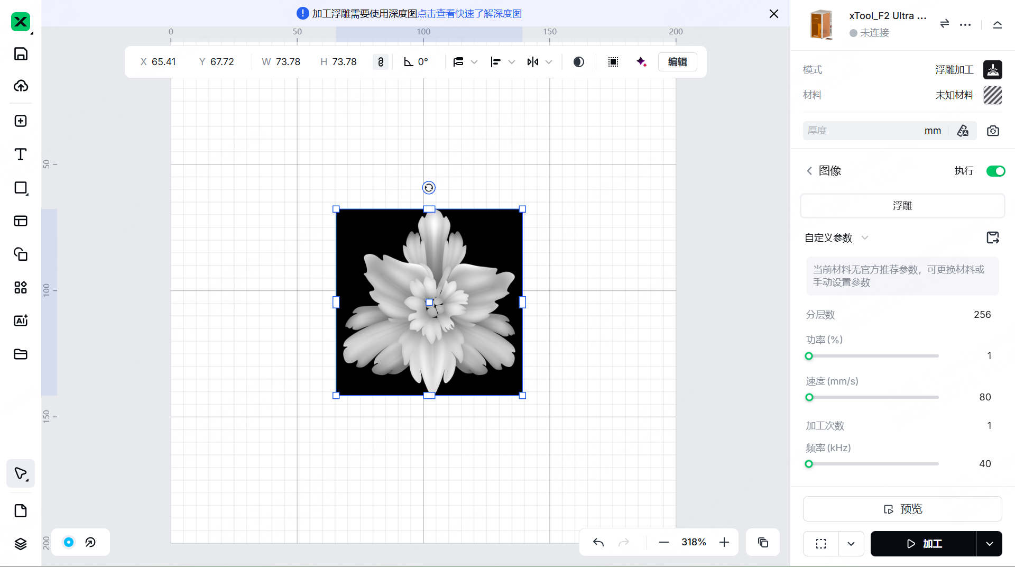Viewport: 1015px width, 567px height.
Task: Open the layers panel icon
Action: (x=21, y=544)
